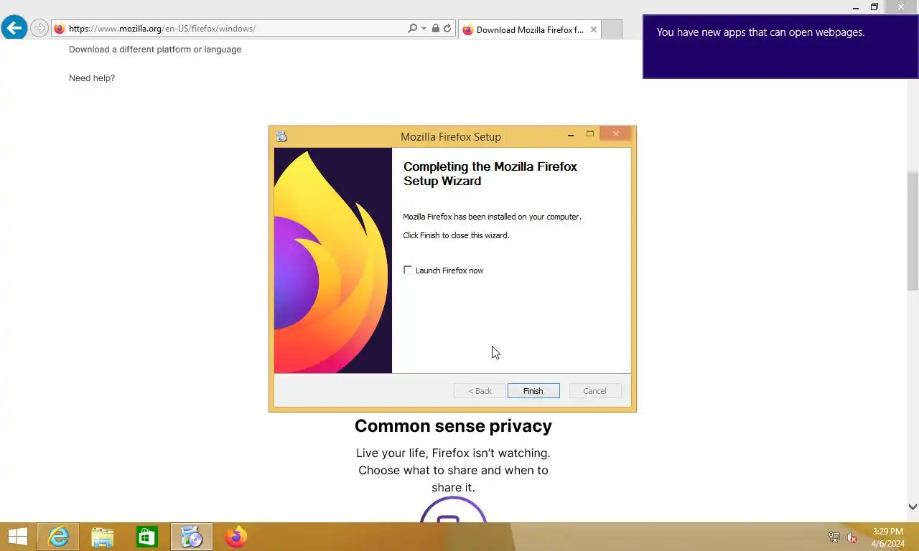
Task: Open the address bar search dropdown arrow
Action: pos(424,29)
